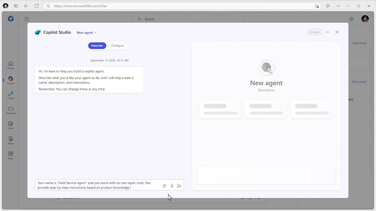Open Apps in the sidebar
Image resolution: width=376 pixels, height=211 pixels.
[11, 155]
